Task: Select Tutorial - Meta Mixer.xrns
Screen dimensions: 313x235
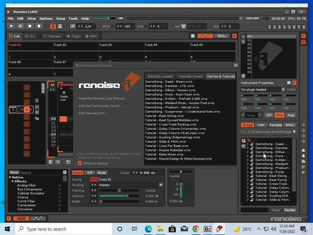Action: click(x=164, y=155)
